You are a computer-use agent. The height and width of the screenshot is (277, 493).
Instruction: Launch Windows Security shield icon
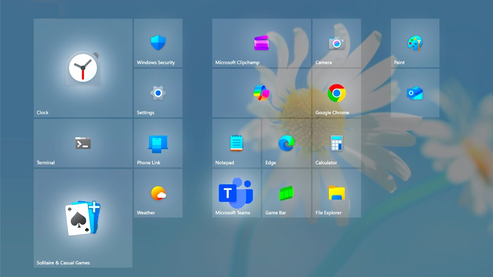[158, 43]
